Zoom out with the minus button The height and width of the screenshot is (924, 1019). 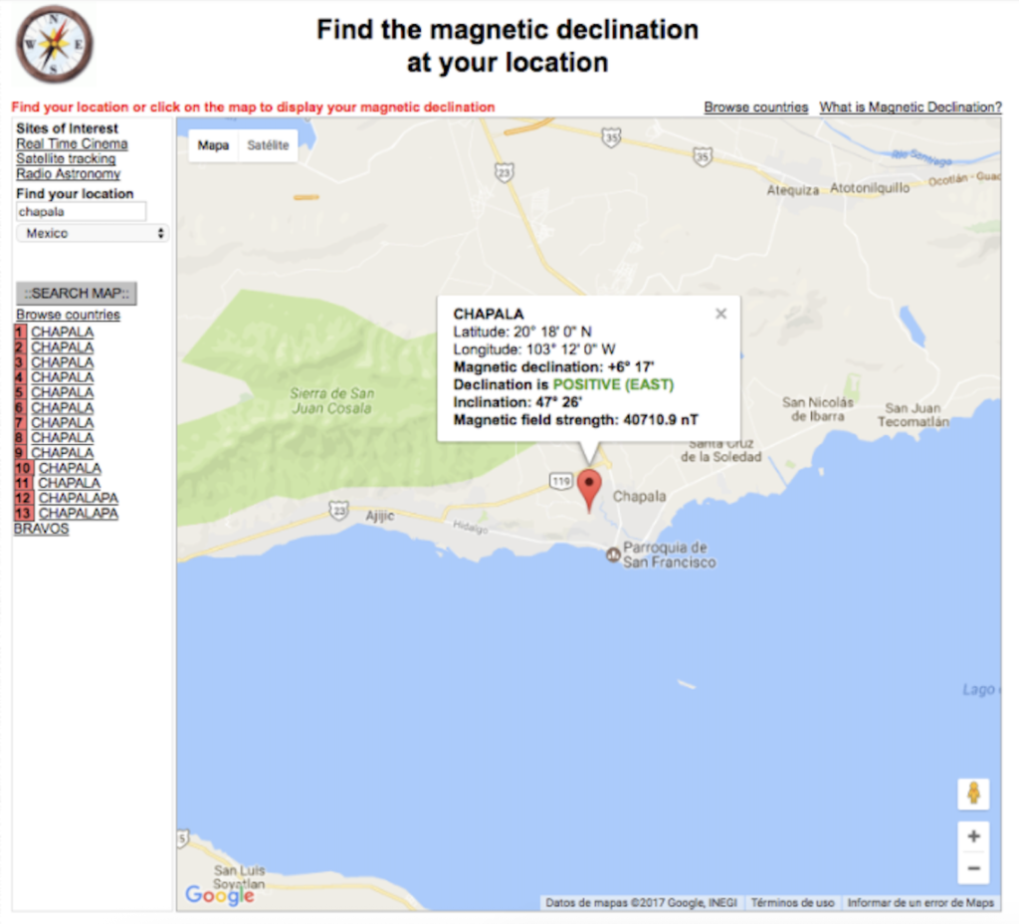[973, 868]
